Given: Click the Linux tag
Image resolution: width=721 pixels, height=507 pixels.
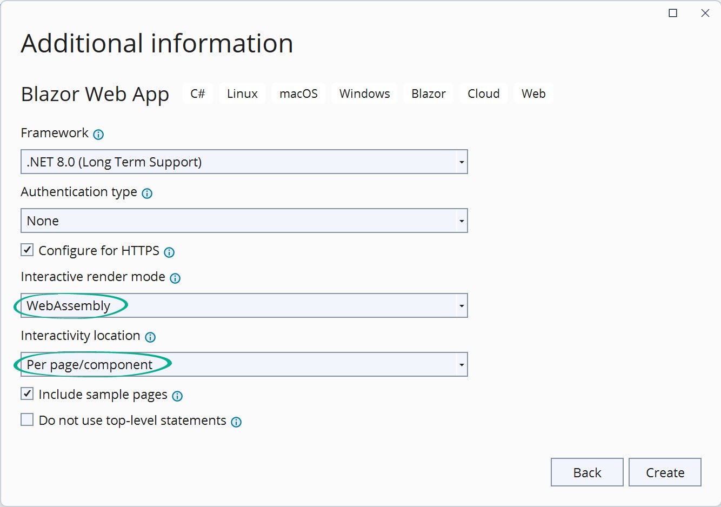Looking at the screenshot, I should click(242, 94).
